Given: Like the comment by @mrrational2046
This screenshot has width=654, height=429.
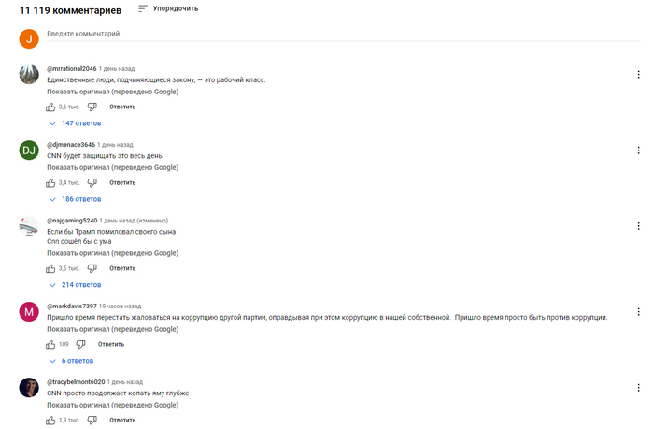Looking at the screenshot, I should coord(51,107).
